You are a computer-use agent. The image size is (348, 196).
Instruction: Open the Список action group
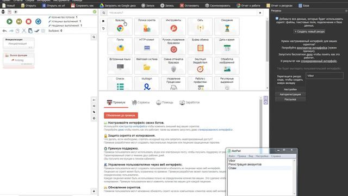[120, 83]
